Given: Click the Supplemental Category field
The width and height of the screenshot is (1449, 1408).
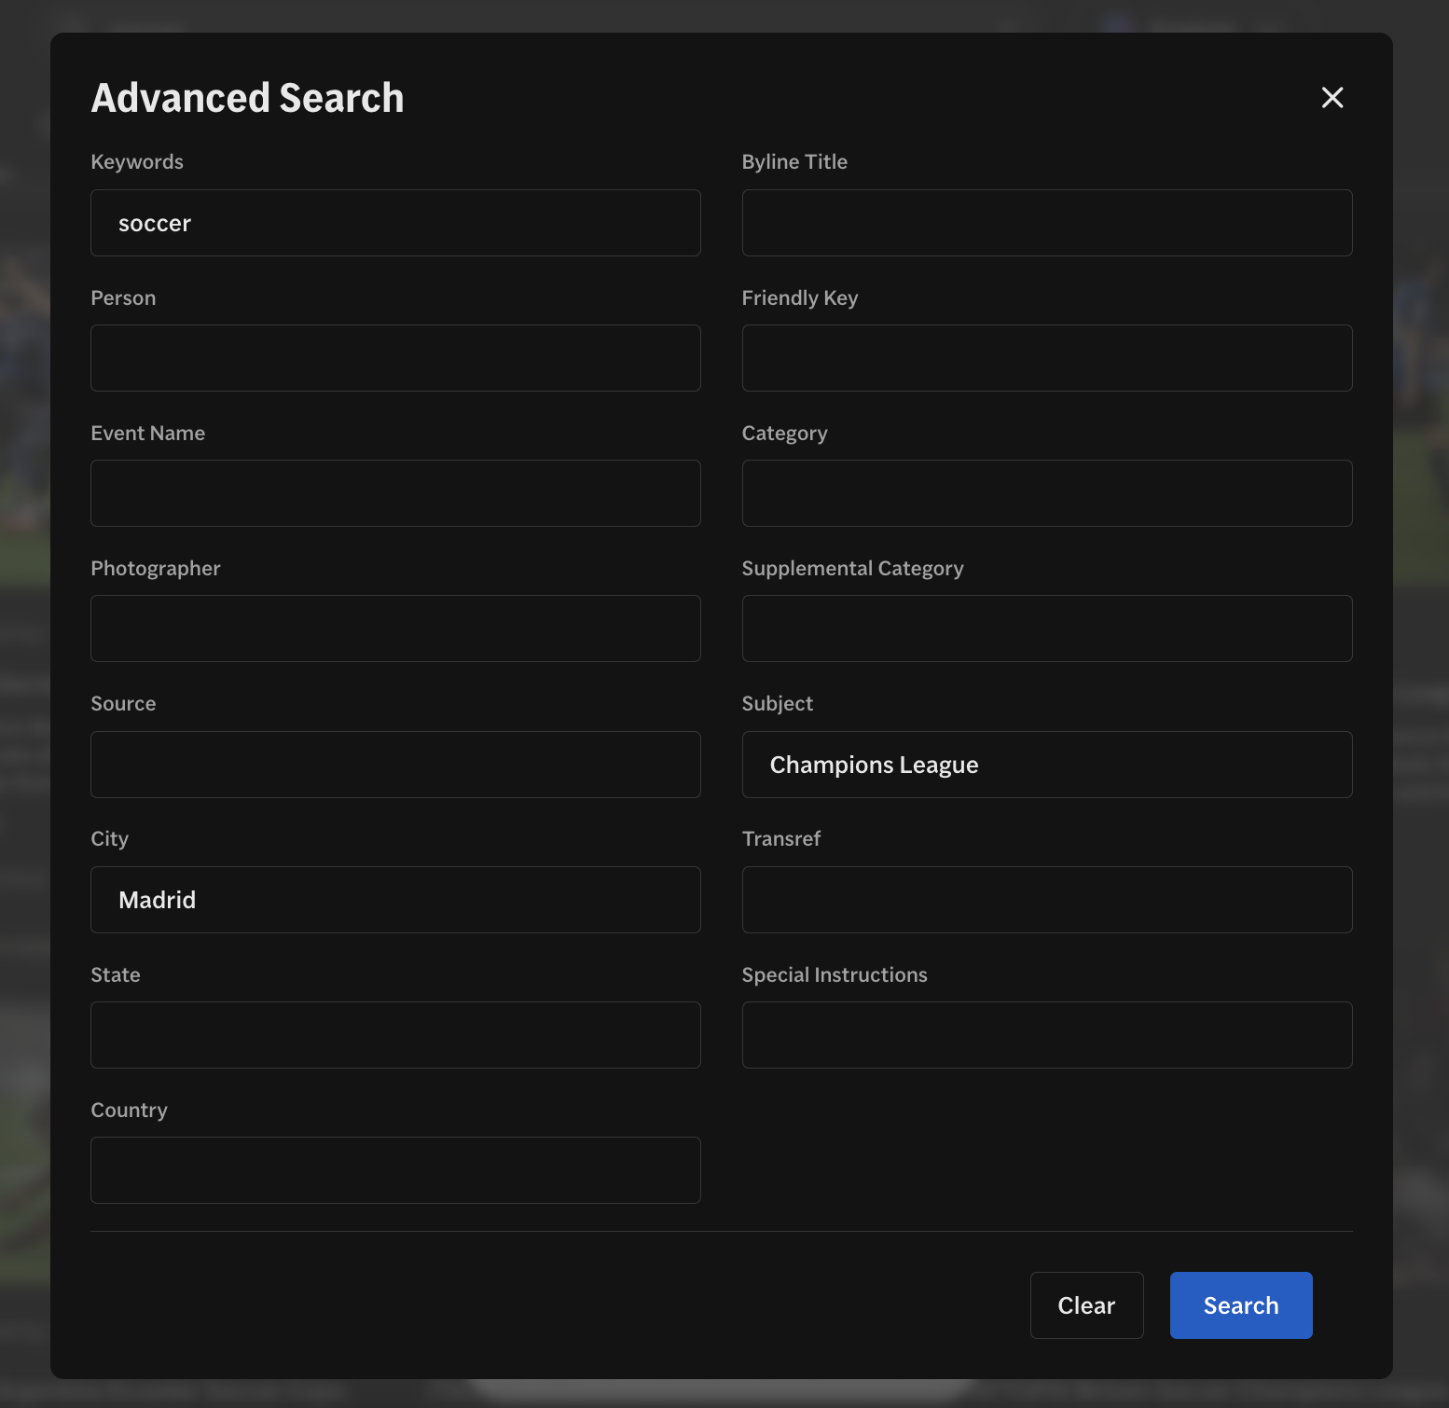Looking at the screenshot, I should tap(1046, 628).
